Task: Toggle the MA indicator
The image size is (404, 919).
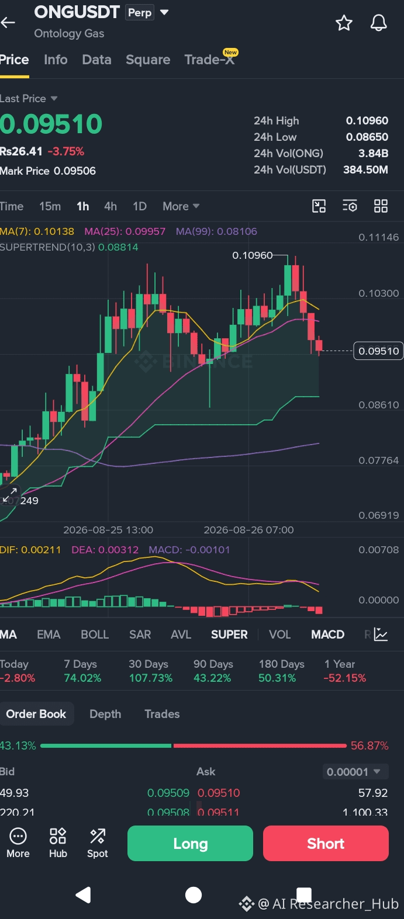Action: (x=8, y=634)
